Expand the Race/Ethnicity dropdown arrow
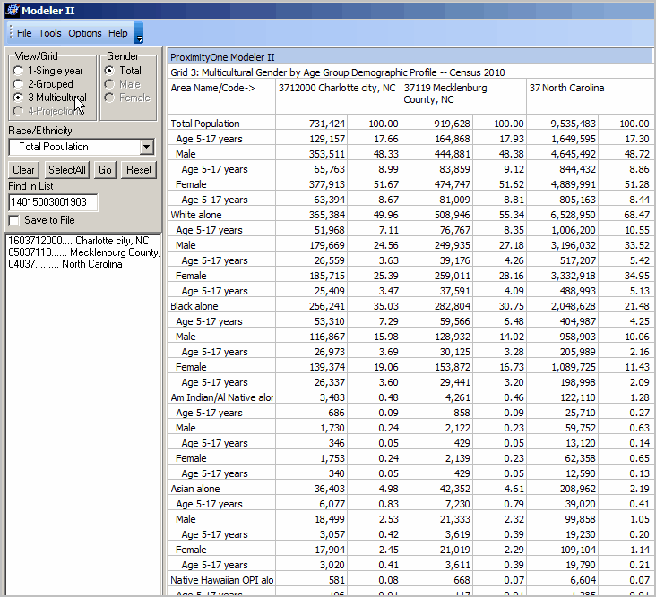 point(147,147)
